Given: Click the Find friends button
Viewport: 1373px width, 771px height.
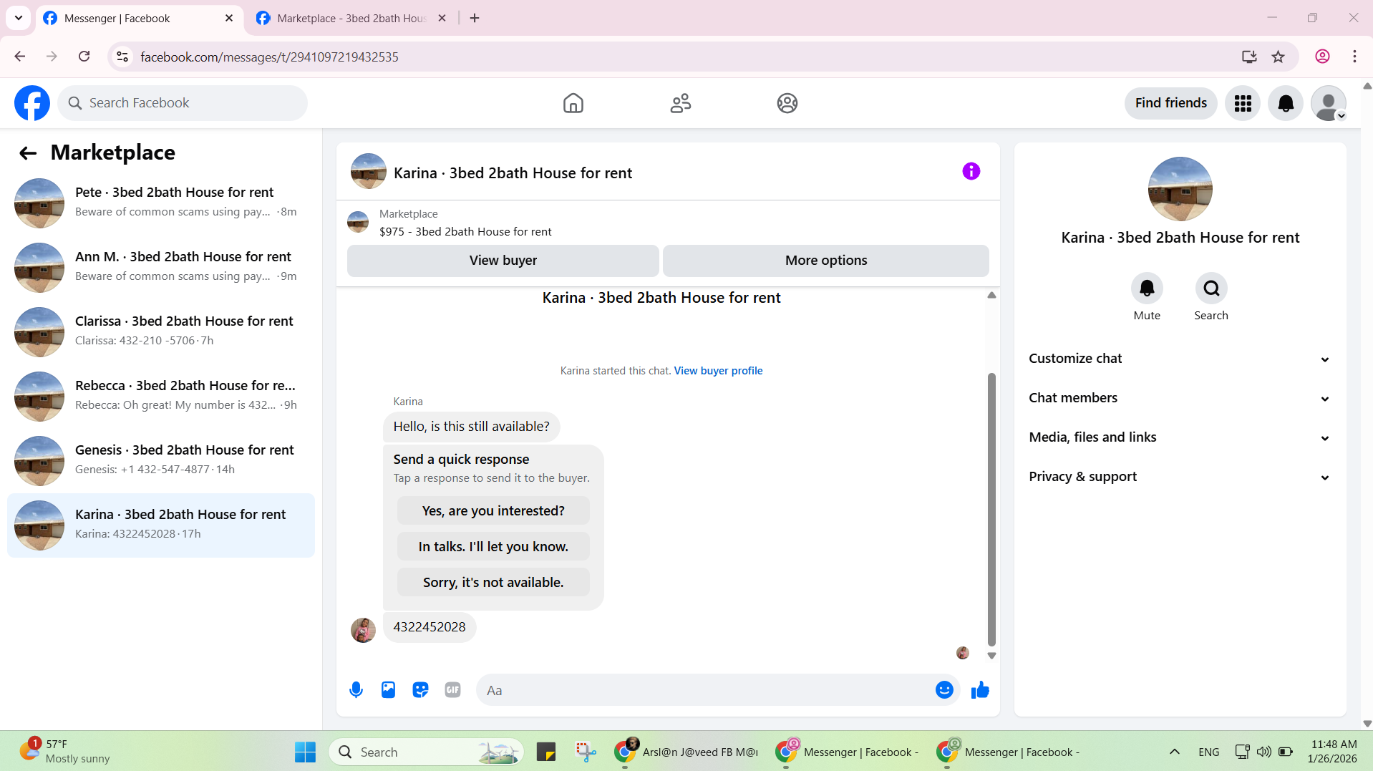Looking at the screenshot, I should coord(1170,103).
